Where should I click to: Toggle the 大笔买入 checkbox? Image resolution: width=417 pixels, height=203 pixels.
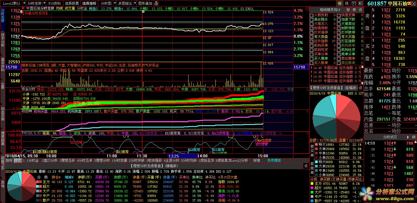click(311, 24)
